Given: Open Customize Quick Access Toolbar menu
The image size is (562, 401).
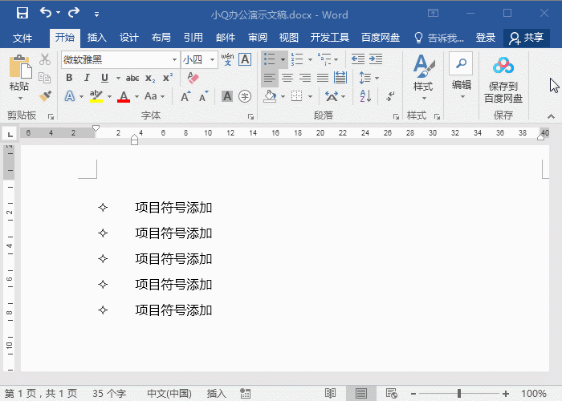Looking at the screenshot, I should point(96,14).
